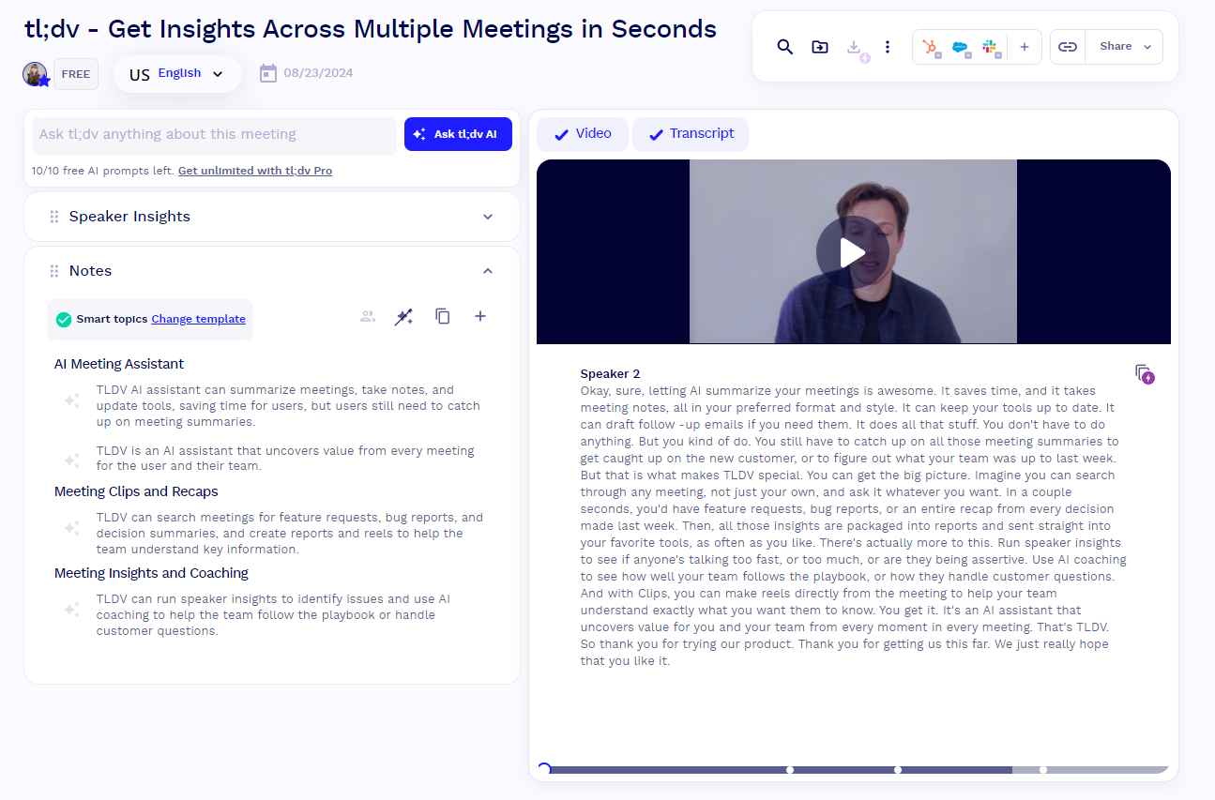The width and height of the screenshot is (1215, 800).
Task: Click the green Smart topics checkmark
Action: click(x=64, y=320)
